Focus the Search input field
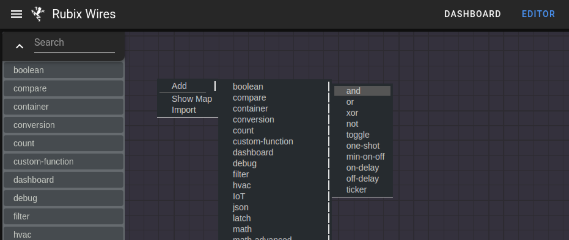 74,43
